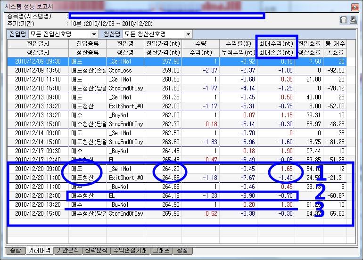This screenshot has width=363, height=260.
Task: Click the 수익률(%) column header
Action: point(238,44)
